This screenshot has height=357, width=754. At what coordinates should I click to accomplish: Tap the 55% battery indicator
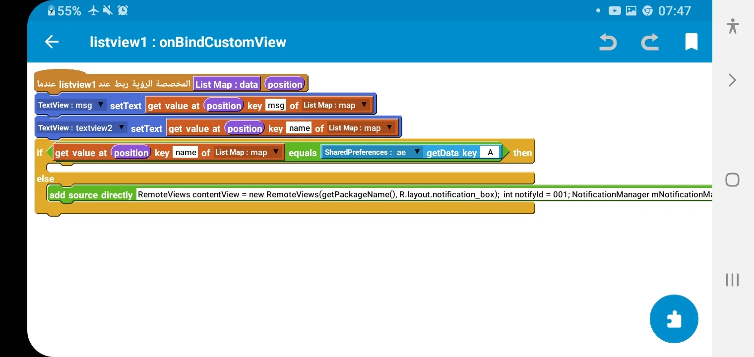(x=64, y=10)
